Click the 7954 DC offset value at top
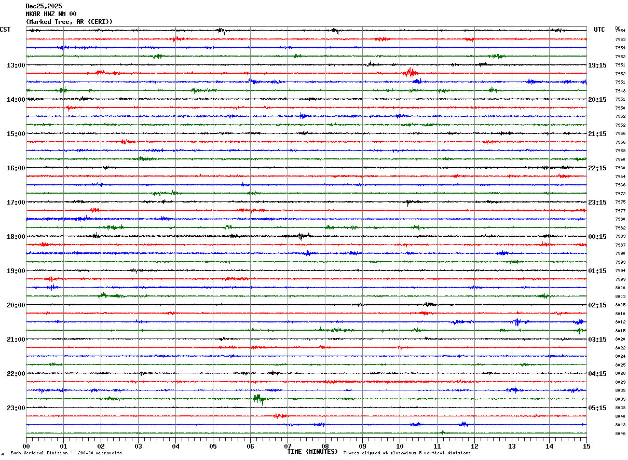 pos(620,31)
